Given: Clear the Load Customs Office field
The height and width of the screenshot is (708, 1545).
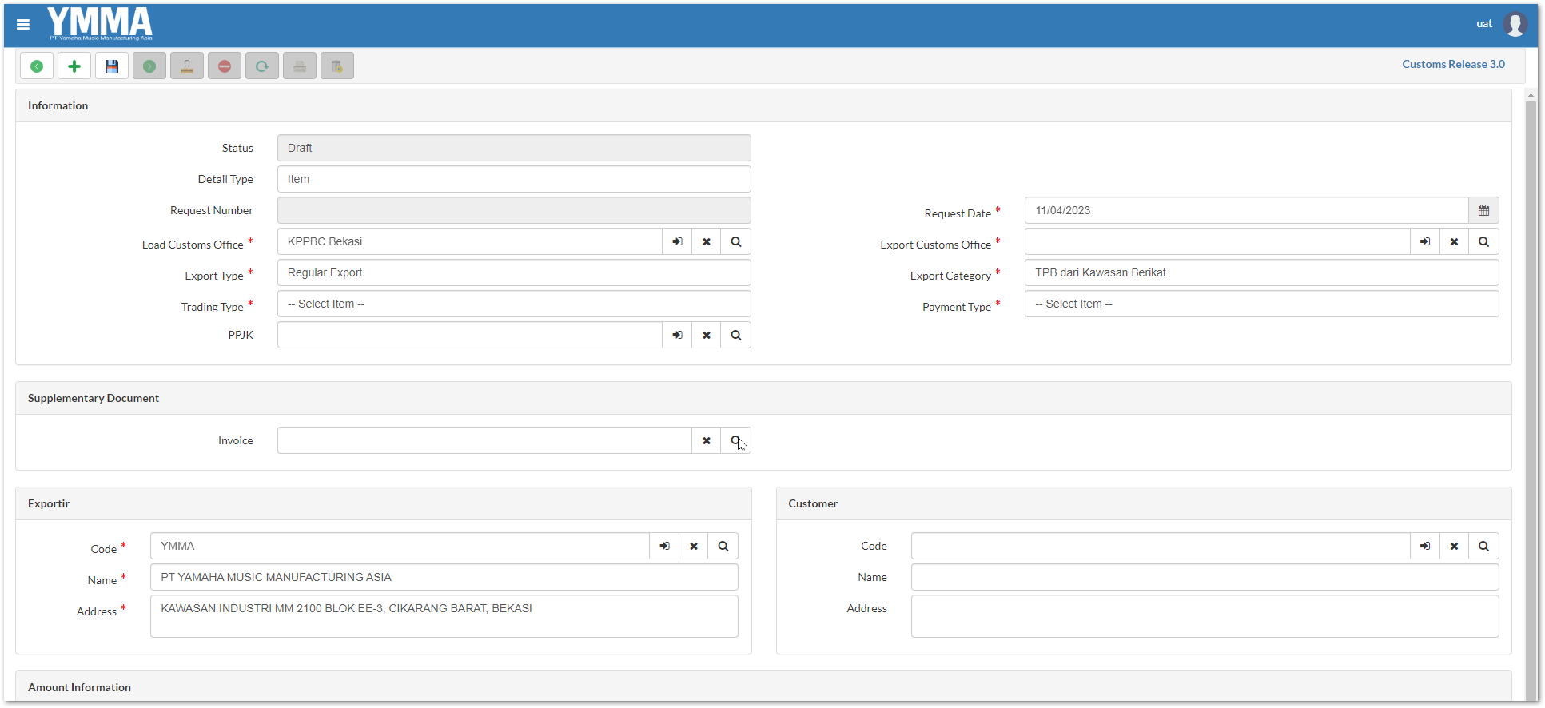Looking at the screenshot, I should 707,242.
